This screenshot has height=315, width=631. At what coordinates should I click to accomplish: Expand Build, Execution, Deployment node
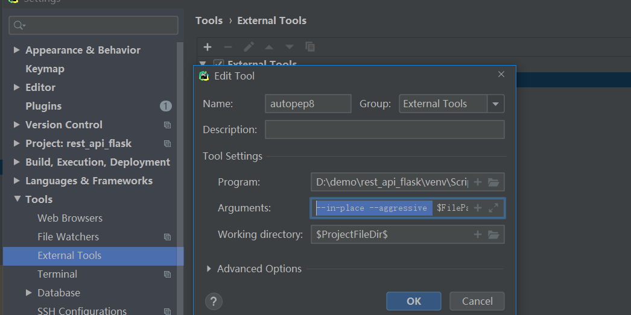[16, 162]
